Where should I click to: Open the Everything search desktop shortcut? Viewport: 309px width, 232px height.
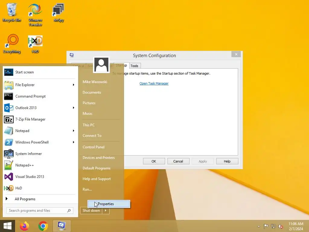[x=12, y=43]
